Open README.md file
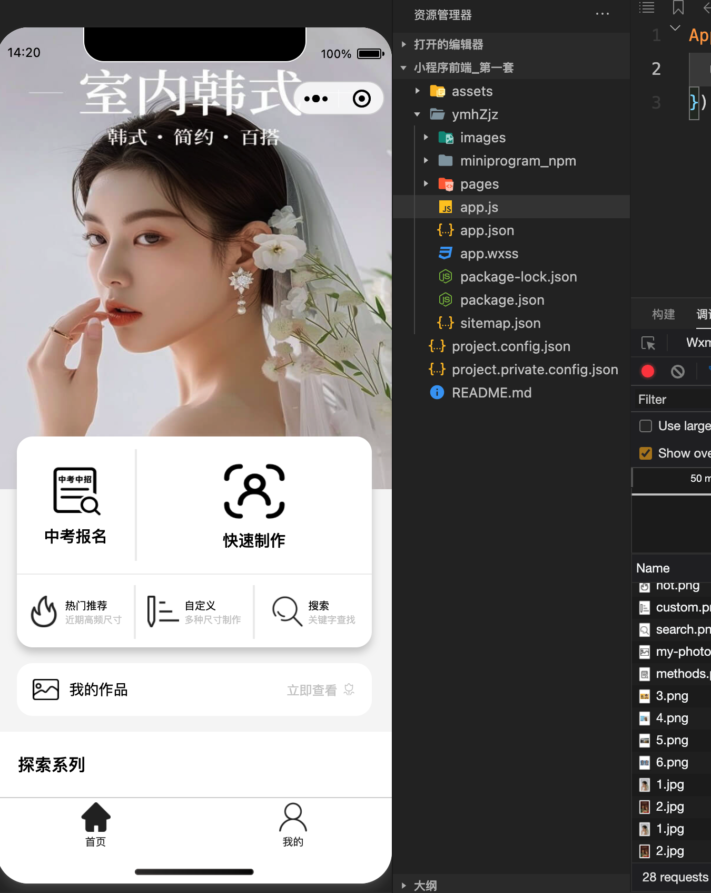711x893 pixels. 511,393
